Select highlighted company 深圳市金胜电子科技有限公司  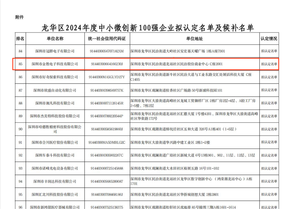(x=55, y=64)
